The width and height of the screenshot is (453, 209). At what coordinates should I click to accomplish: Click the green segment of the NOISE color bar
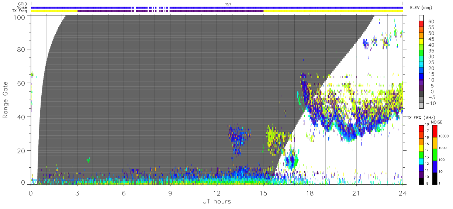tap(435, 154)
